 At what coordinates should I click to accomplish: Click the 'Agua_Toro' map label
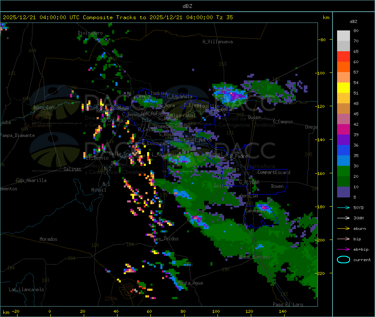tap(45, 107)
